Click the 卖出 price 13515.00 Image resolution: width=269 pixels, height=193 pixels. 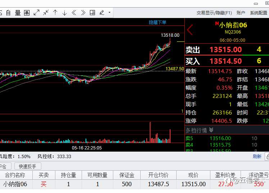[x=225, y=50]
